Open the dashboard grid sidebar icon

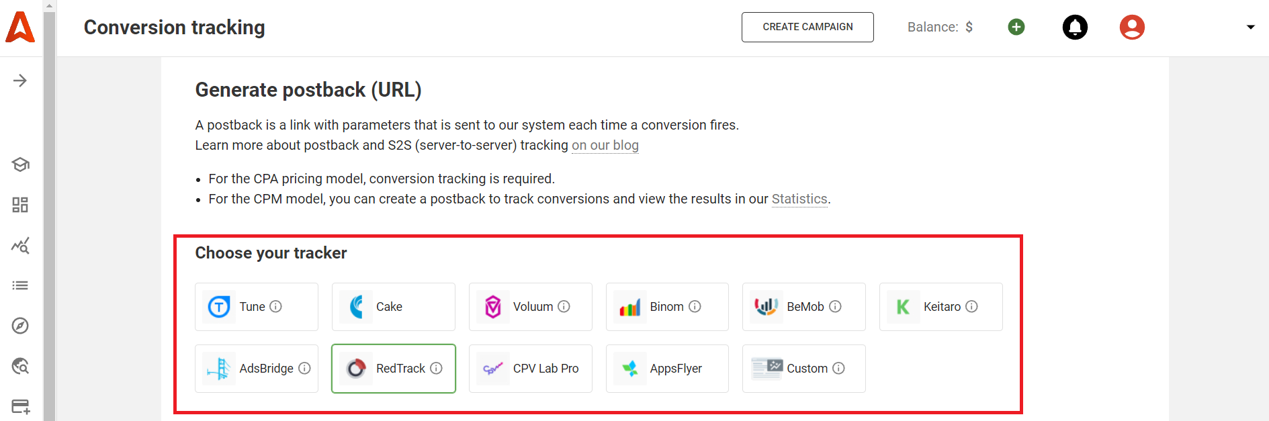(20, 205)
